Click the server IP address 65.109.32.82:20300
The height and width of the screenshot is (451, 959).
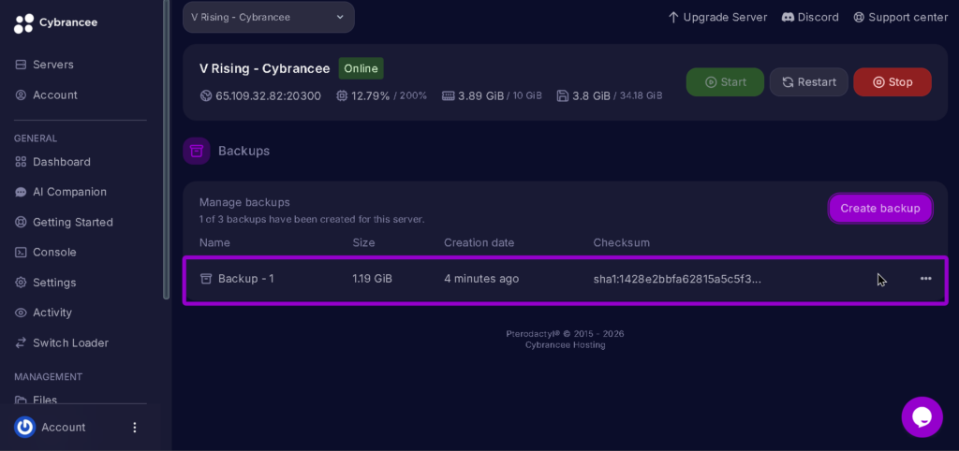(x=268, y=96)
